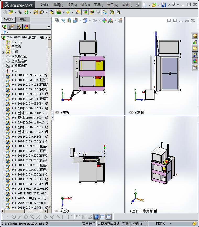199x227 pixels.
Task: Click the Open file folder icon
Action: [x=154, y=5]
